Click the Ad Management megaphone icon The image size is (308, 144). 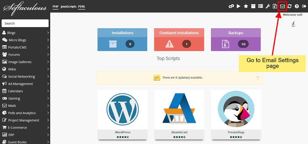pos(4,84)
